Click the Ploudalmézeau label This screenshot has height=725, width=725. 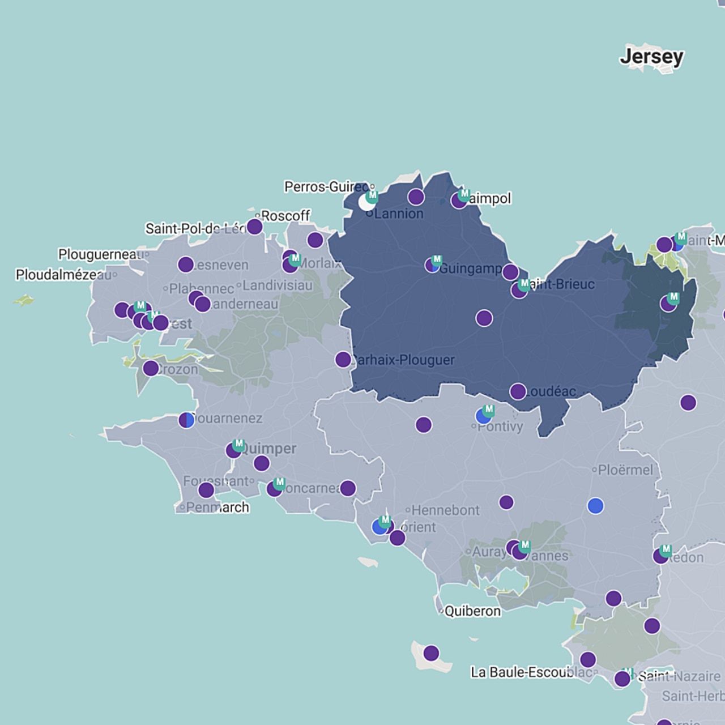[63, 275]
